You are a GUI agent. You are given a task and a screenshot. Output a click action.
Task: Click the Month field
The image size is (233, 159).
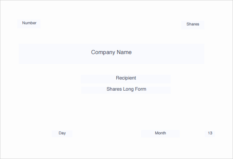click(161, 134)
